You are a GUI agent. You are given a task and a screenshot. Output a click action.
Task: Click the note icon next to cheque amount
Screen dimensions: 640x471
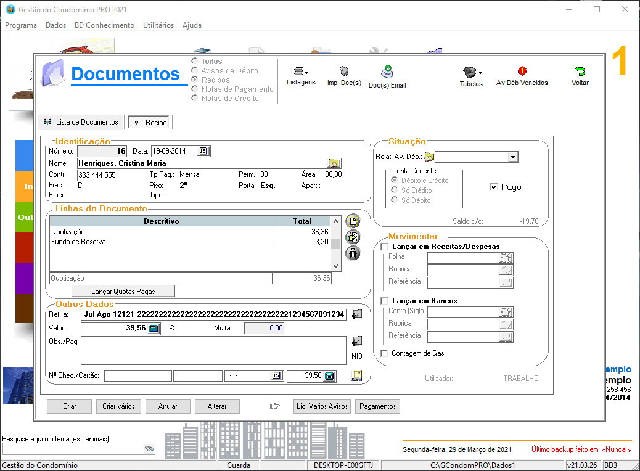pos(357,375)
